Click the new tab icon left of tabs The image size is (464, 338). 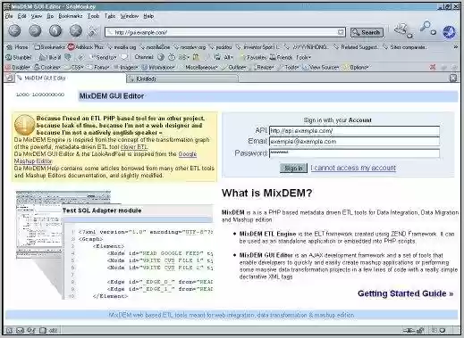[9, 78]
